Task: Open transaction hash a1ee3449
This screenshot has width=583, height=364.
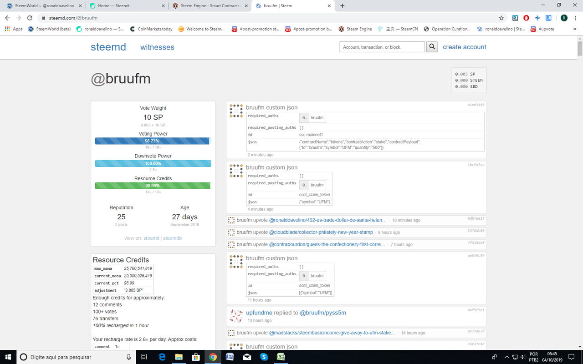Action: [x=476, y=105]
